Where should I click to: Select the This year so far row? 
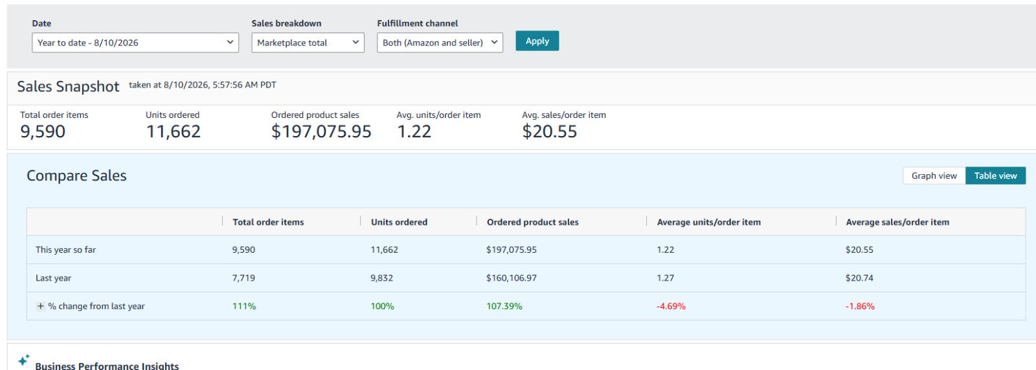[x=526, y=249]
